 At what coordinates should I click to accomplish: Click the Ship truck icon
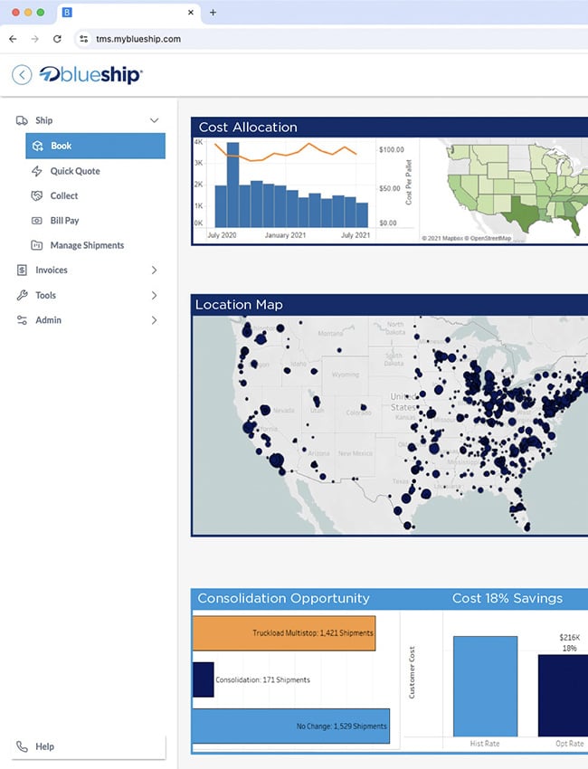coord(23,120)
